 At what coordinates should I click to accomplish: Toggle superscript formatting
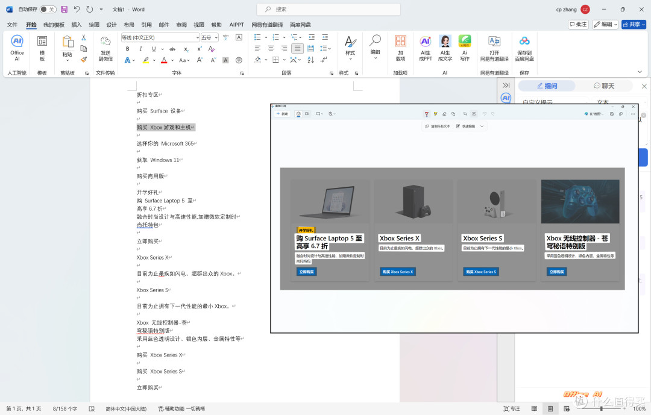200,49
